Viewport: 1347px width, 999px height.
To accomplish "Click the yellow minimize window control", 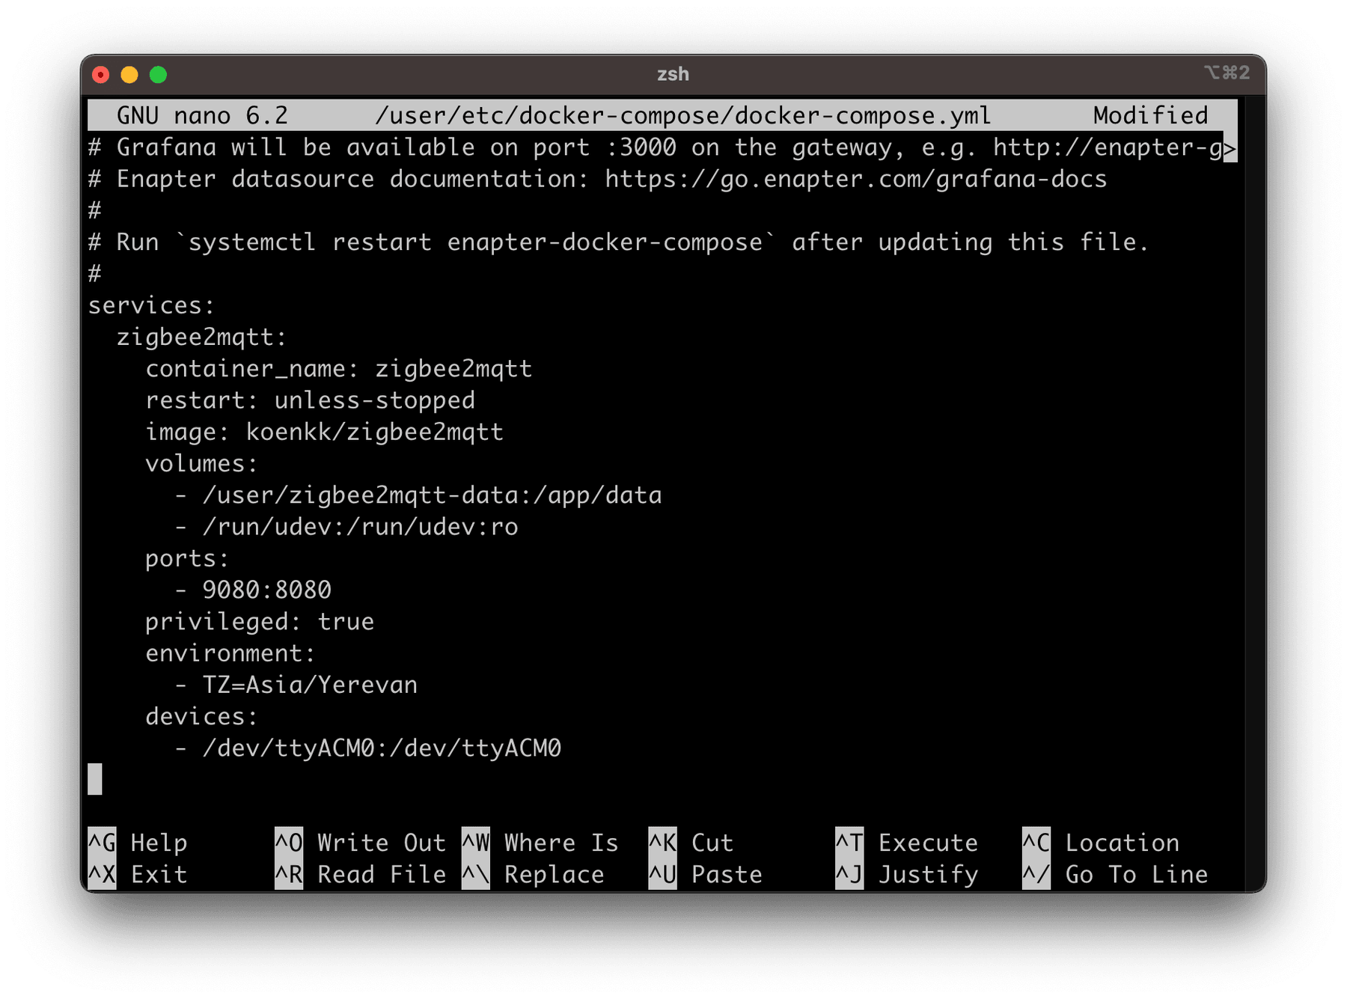I will [x=129, y=74].
